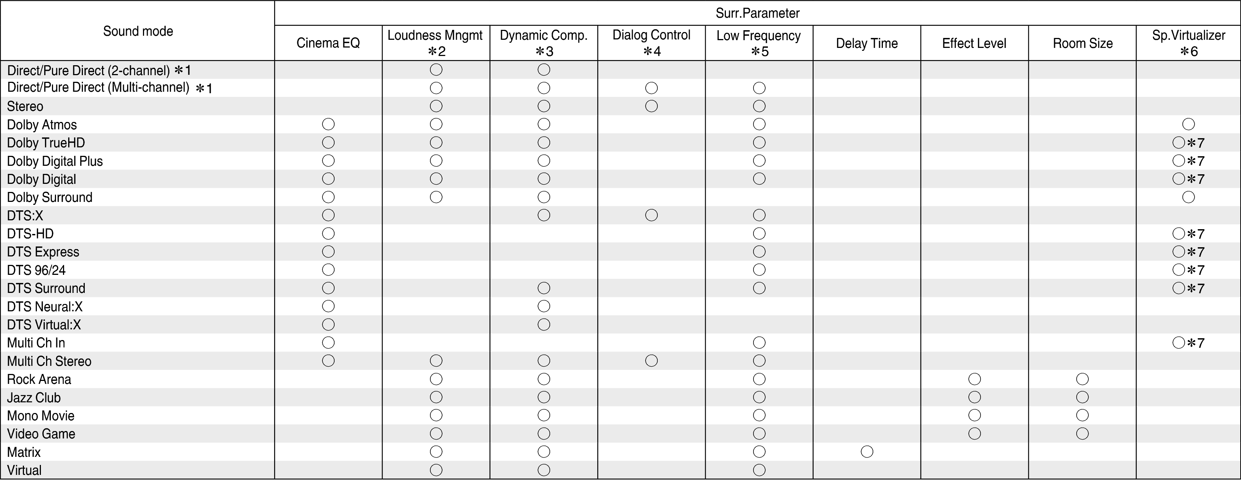Image resolution: width=1241 pixels, height=483 pixels.
Task: Click the Low Frequency circle for Virtual
Action: coord(759,470)
